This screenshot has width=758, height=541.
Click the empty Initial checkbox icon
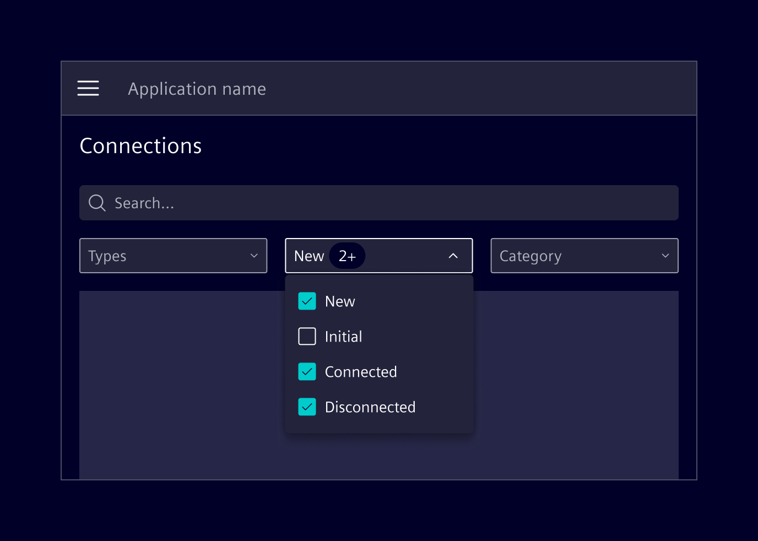(307, 336)
